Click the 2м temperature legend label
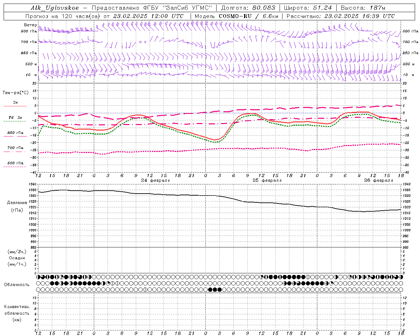The image size is (420, 336). point(15,103)
